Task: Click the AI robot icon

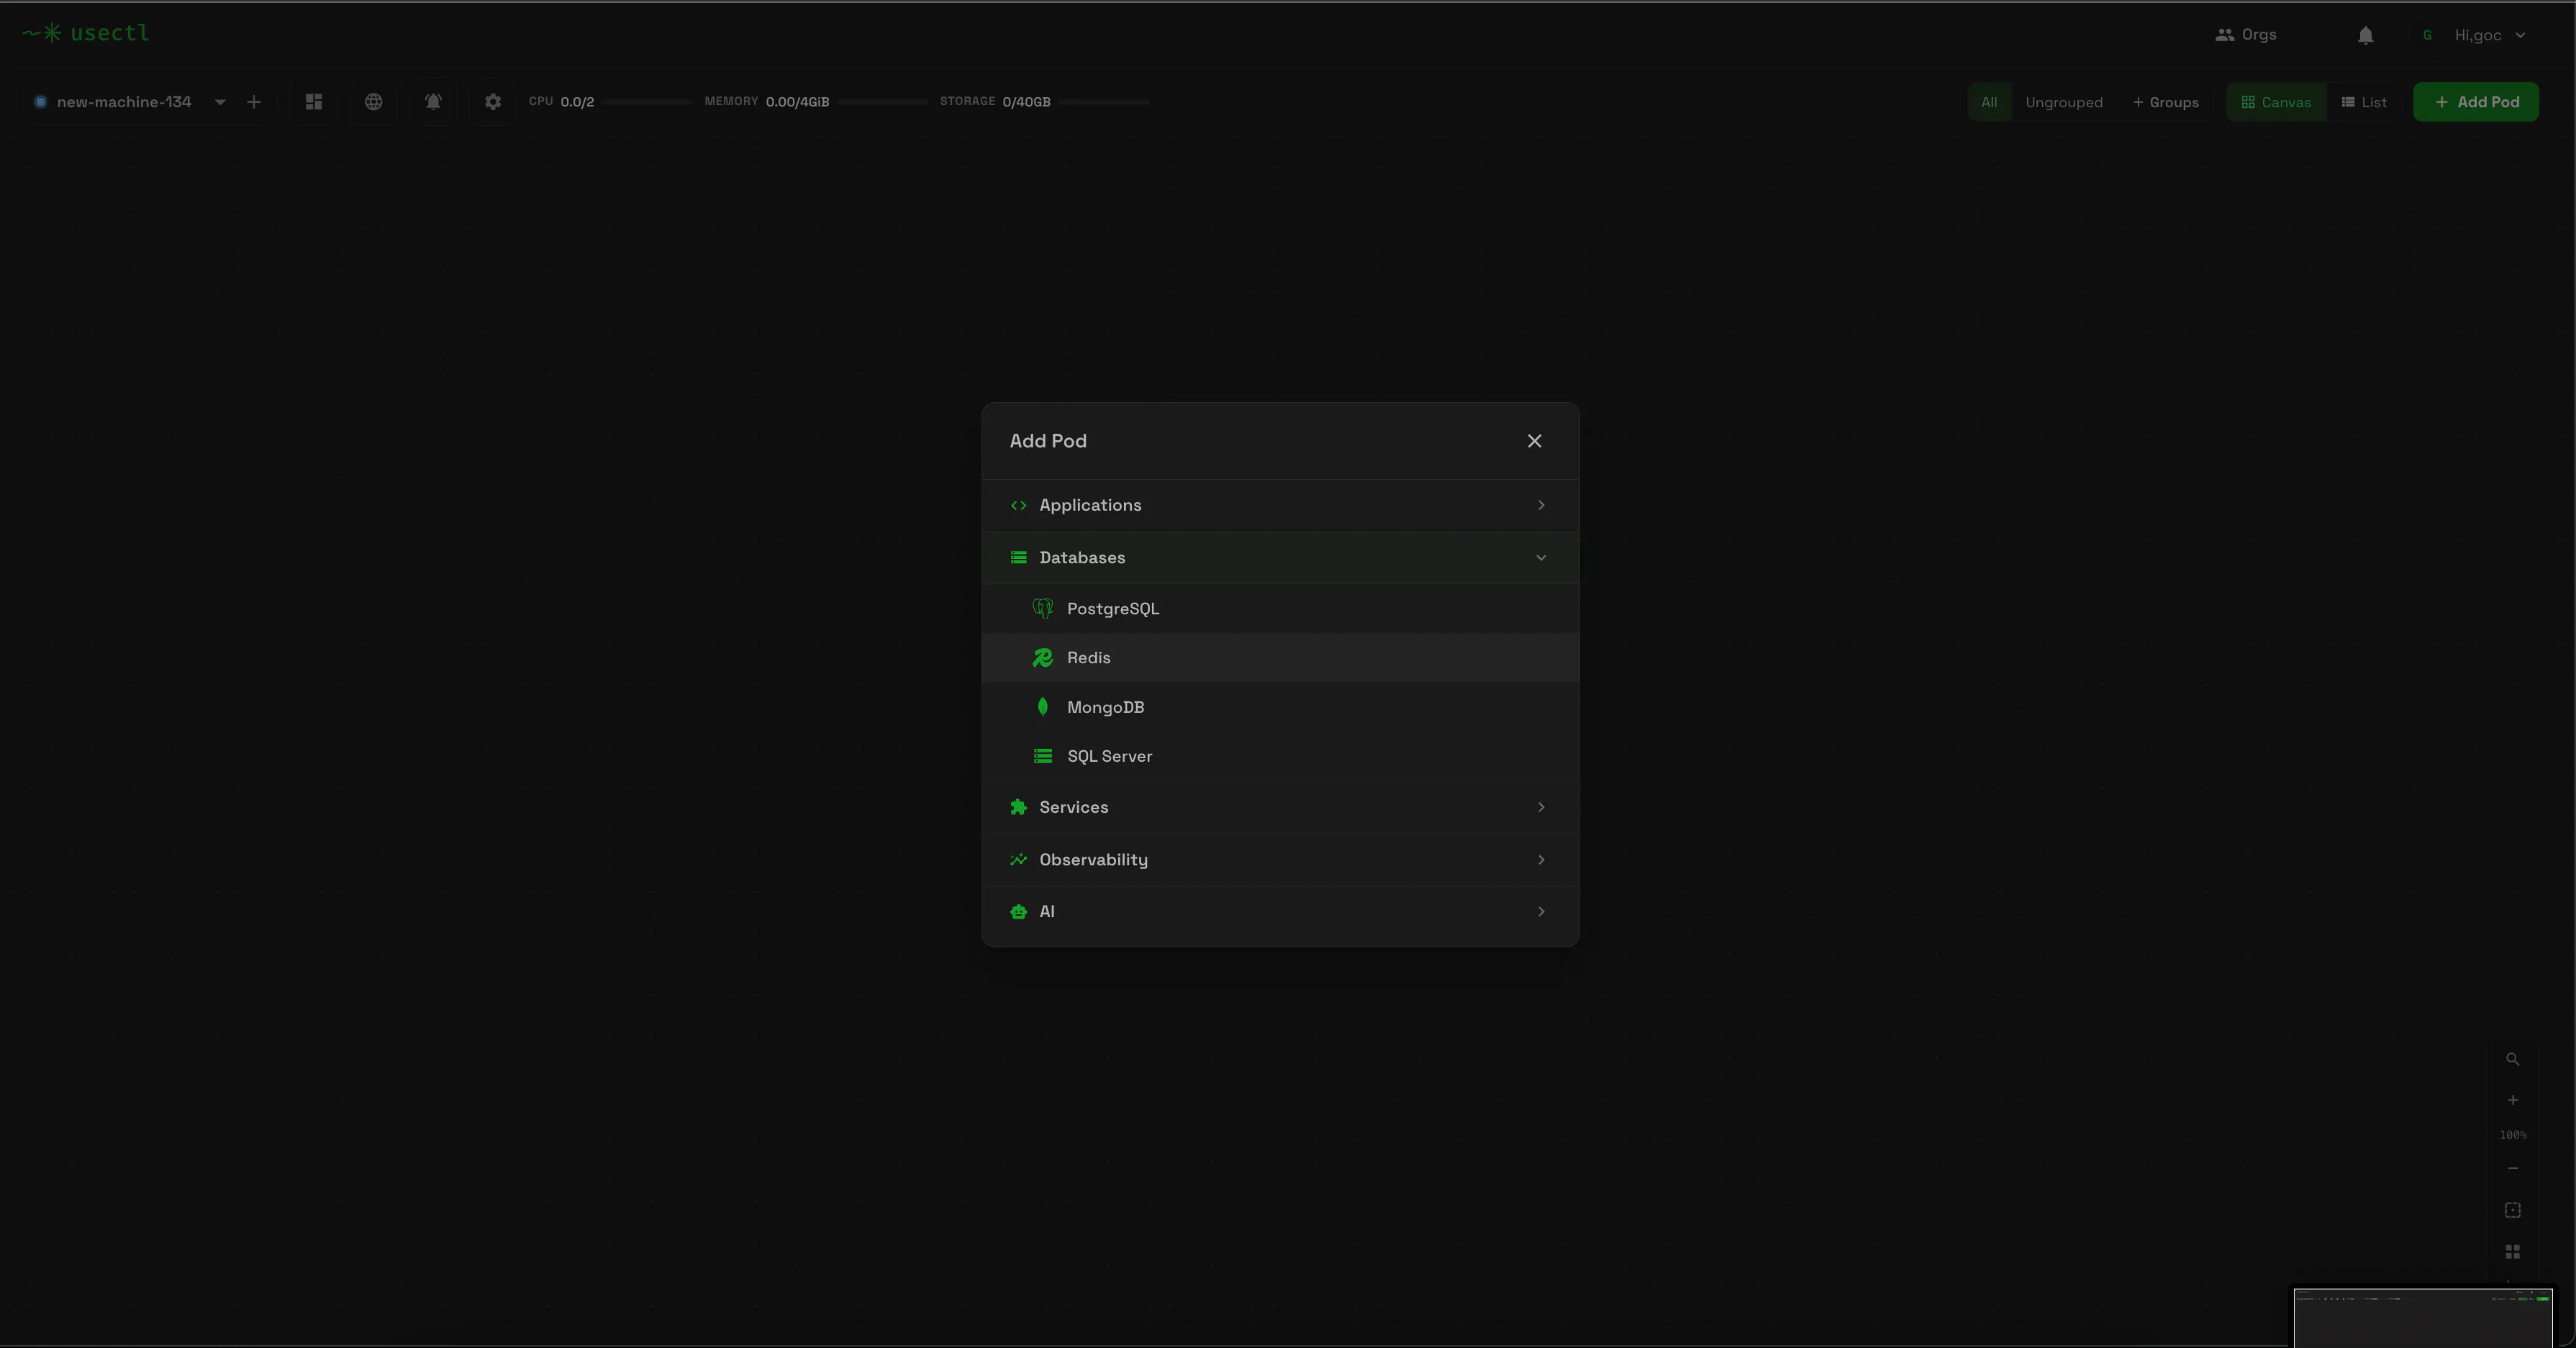Action: pyautogui.click(x=1018, y=911)
